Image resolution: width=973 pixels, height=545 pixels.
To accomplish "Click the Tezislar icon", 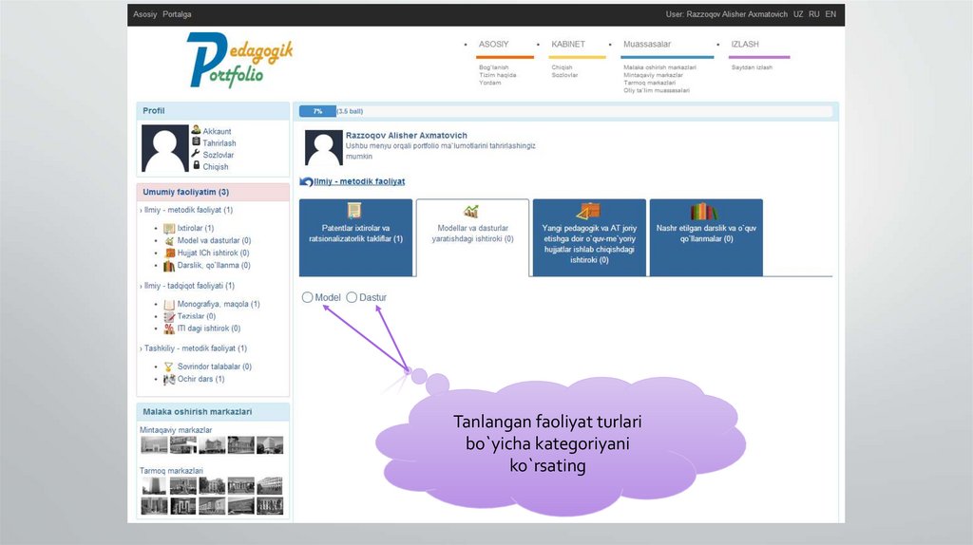I will click(169, 316).
